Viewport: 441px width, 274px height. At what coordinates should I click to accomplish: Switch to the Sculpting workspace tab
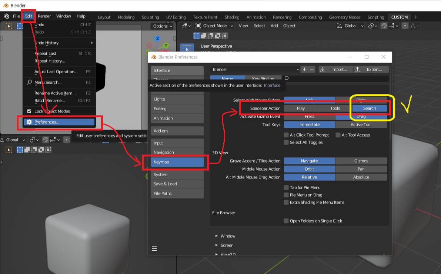(x=150, y=17)
